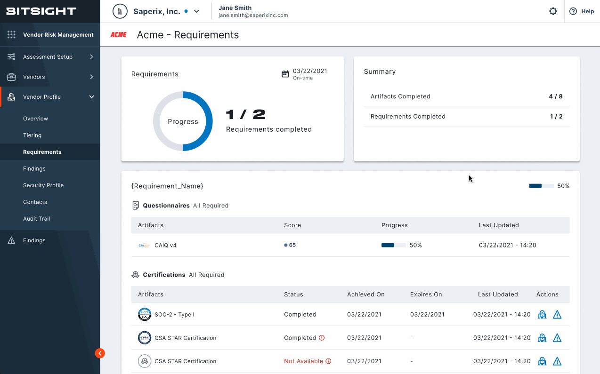Image resolution: width=600 pixels, height=374 pixels.
Task: Click the Questionnaires section icon
Action: click(x=136, y=206)
